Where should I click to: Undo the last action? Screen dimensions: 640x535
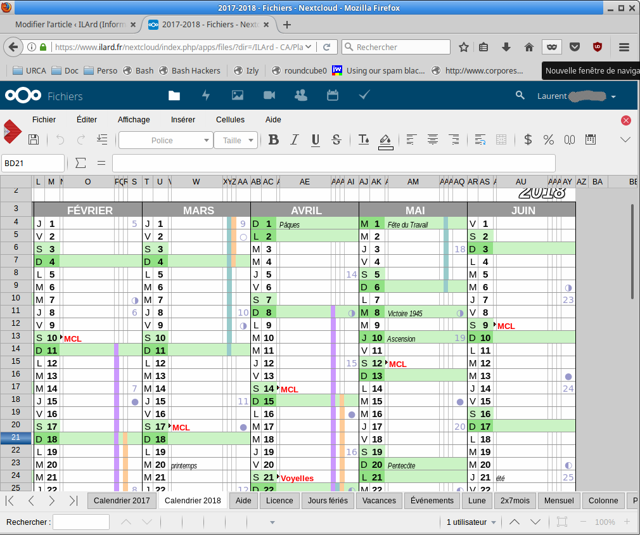tap(60, 139)
